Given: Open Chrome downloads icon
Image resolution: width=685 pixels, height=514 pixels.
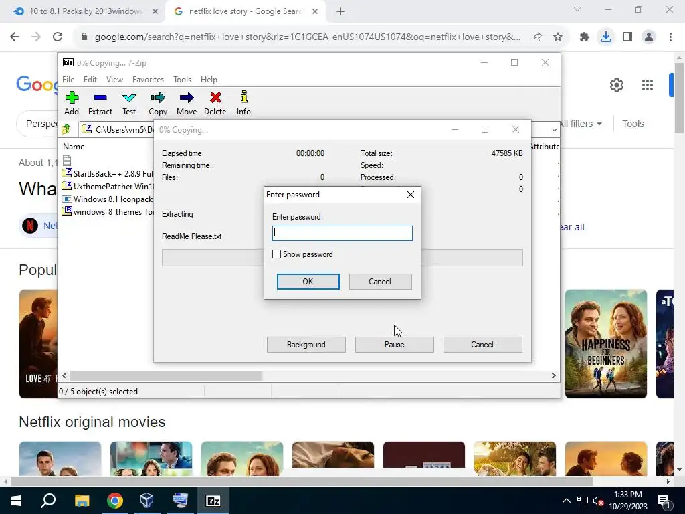Looking at the screenshot, I should pos(606,37).
